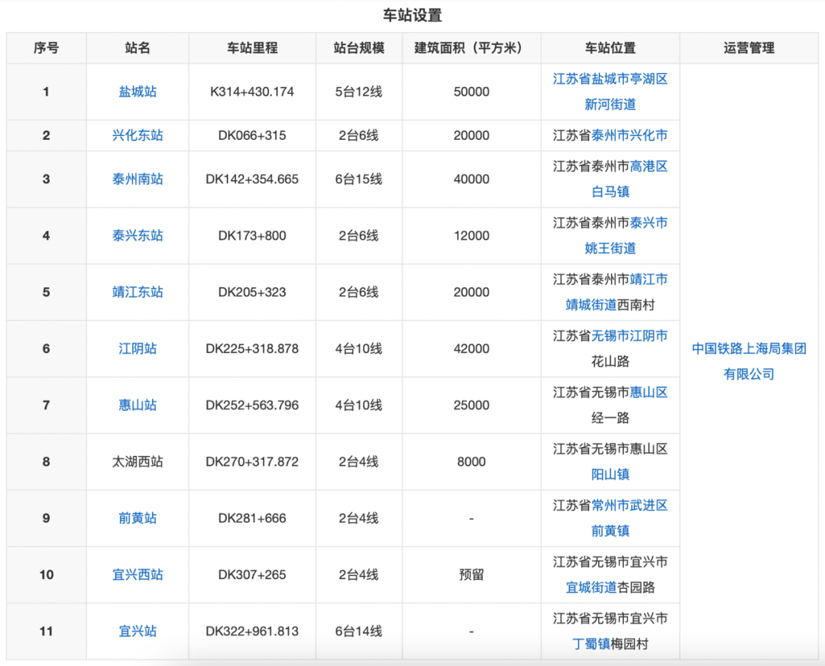Click the DK225+318.878 mileage cell
The height and width of the screenshot is (666, 825).
(252, 348)
